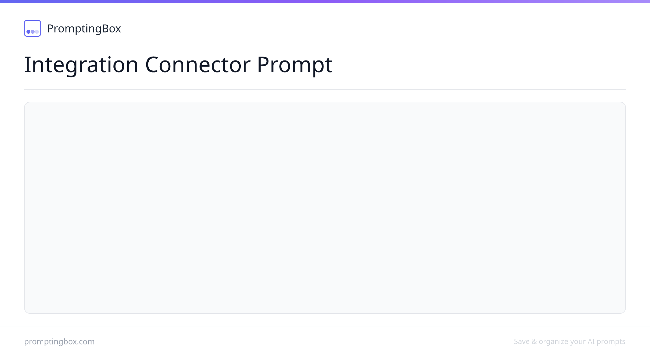Focus the empty prompt content box
Viewport: 650px width, 361px height.
point(325,208)
